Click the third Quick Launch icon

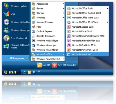tap(34, 72)
